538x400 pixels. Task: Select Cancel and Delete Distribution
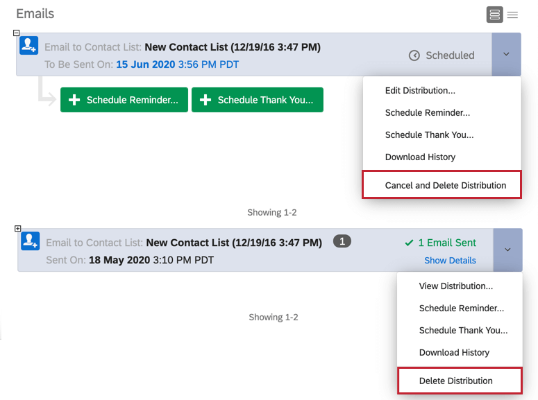(x=442, y=184)
